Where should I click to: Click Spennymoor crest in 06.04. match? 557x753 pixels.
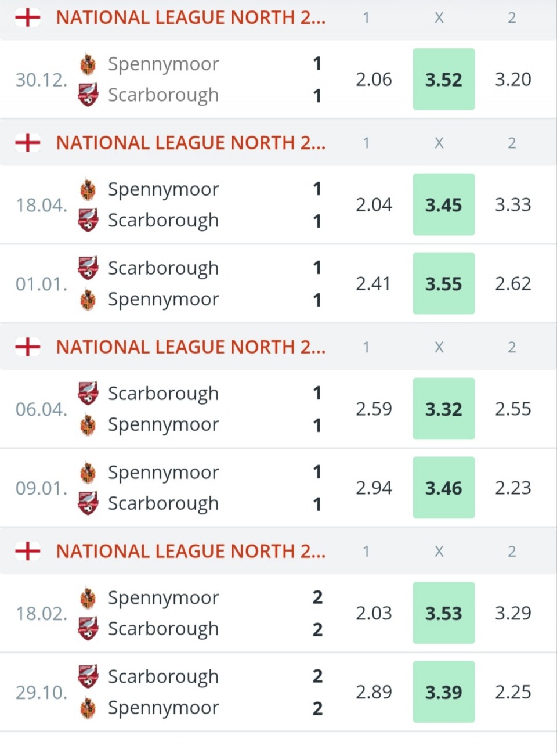[88, 425]
